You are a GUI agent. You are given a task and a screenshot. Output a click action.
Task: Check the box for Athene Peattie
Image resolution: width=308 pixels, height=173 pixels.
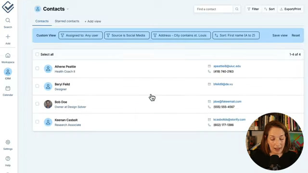[x=37, y=68]
